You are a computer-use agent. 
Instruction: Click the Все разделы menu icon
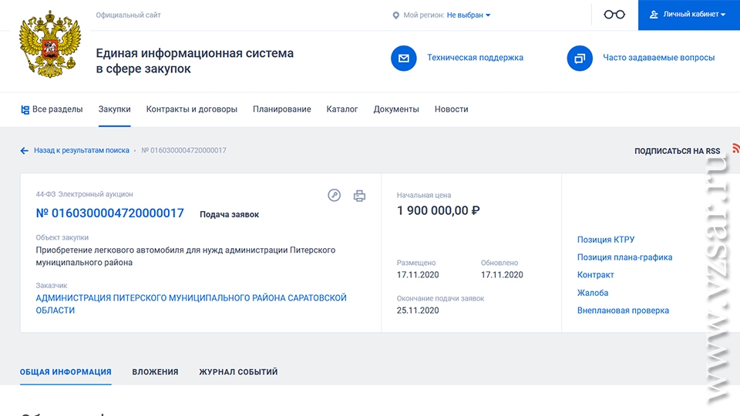coord(25,110)
